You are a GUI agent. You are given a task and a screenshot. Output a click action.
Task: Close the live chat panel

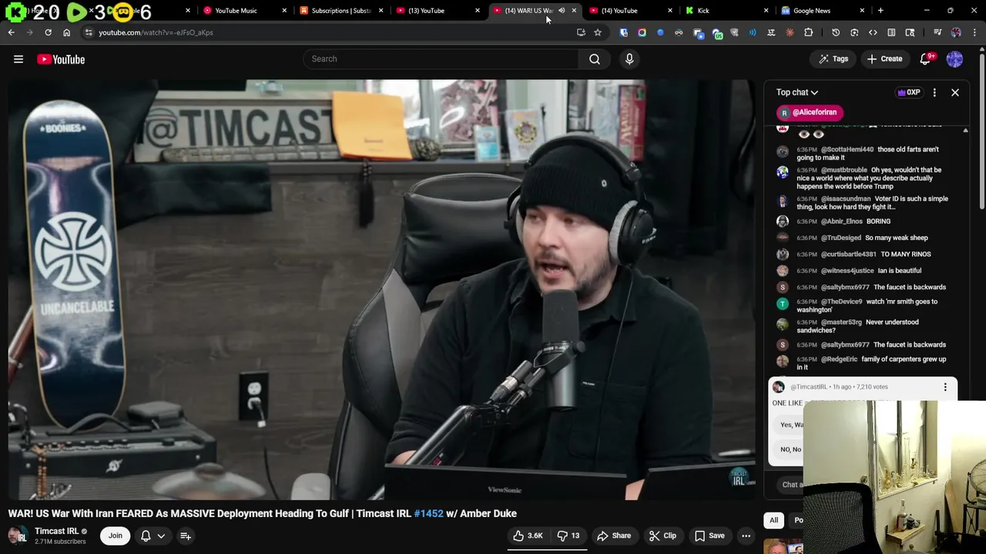[954, 92]
